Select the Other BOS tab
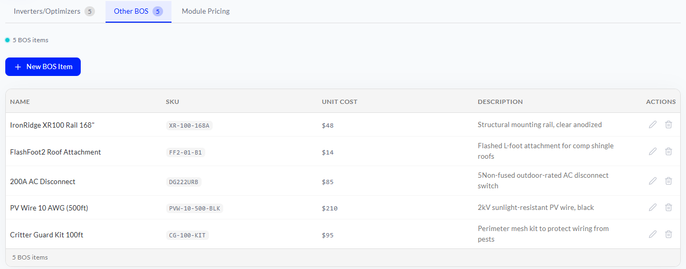686x269 pixels. 138,11
